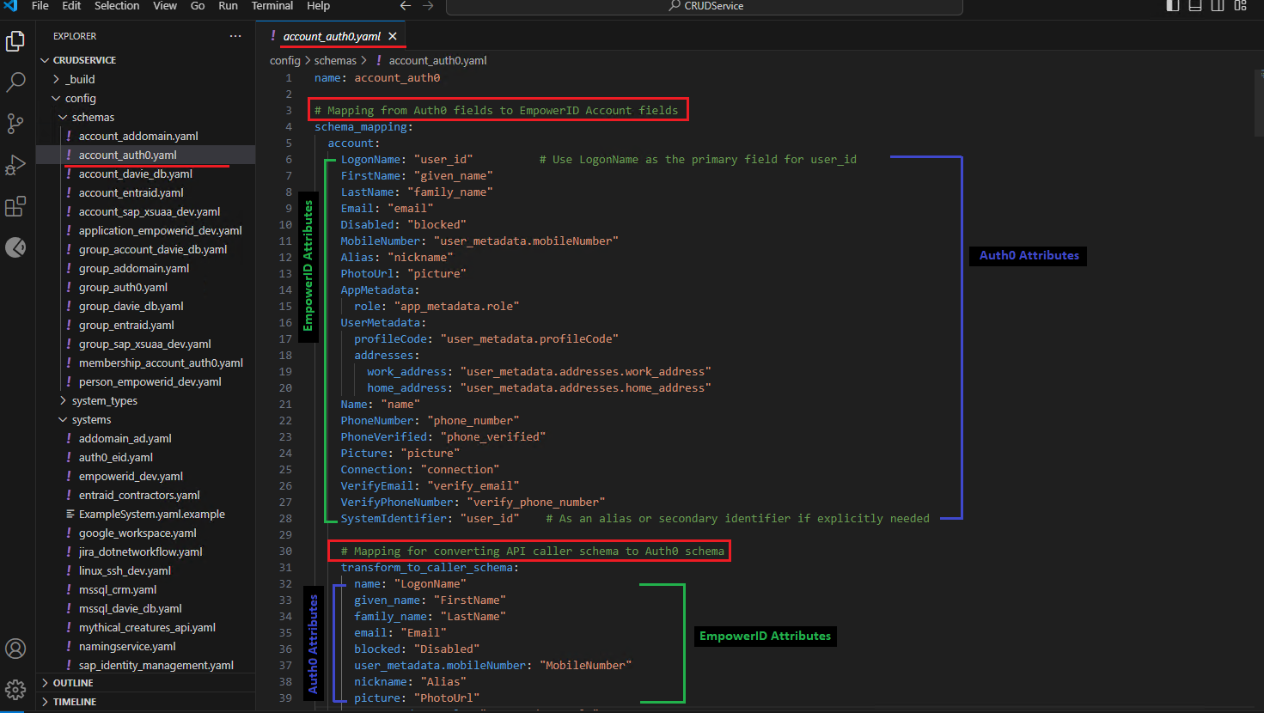Toggle primary side bar layout icon
The height and width of the screenshot is (713, 1264).
tap(1173, 6)
